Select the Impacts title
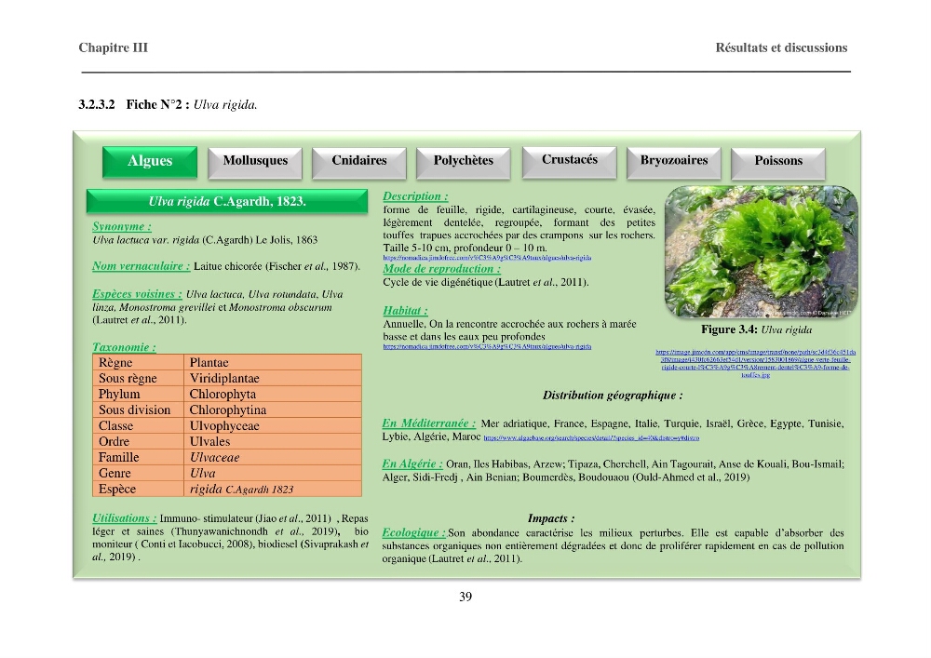Image resolution: width=931 pixels, height=658 pixels. tap(551, 518)
